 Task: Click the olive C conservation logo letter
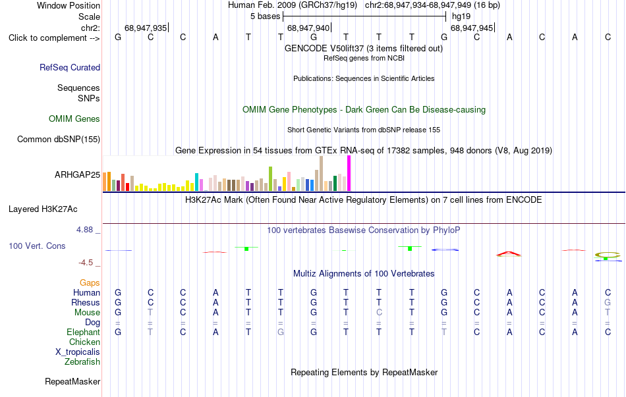click(x=608, y=255)
